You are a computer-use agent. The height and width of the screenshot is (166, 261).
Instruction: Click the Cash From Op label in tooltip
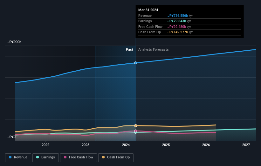coord(149,32)
